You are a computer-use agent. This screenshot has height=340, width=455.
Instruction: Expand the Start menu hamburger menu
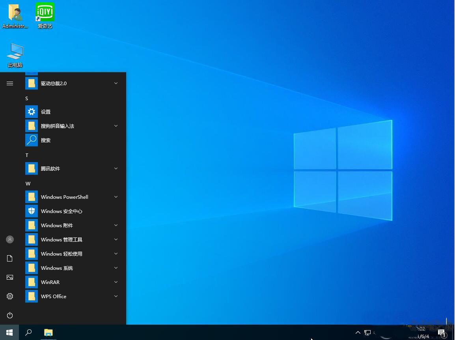tap(9, 83)
